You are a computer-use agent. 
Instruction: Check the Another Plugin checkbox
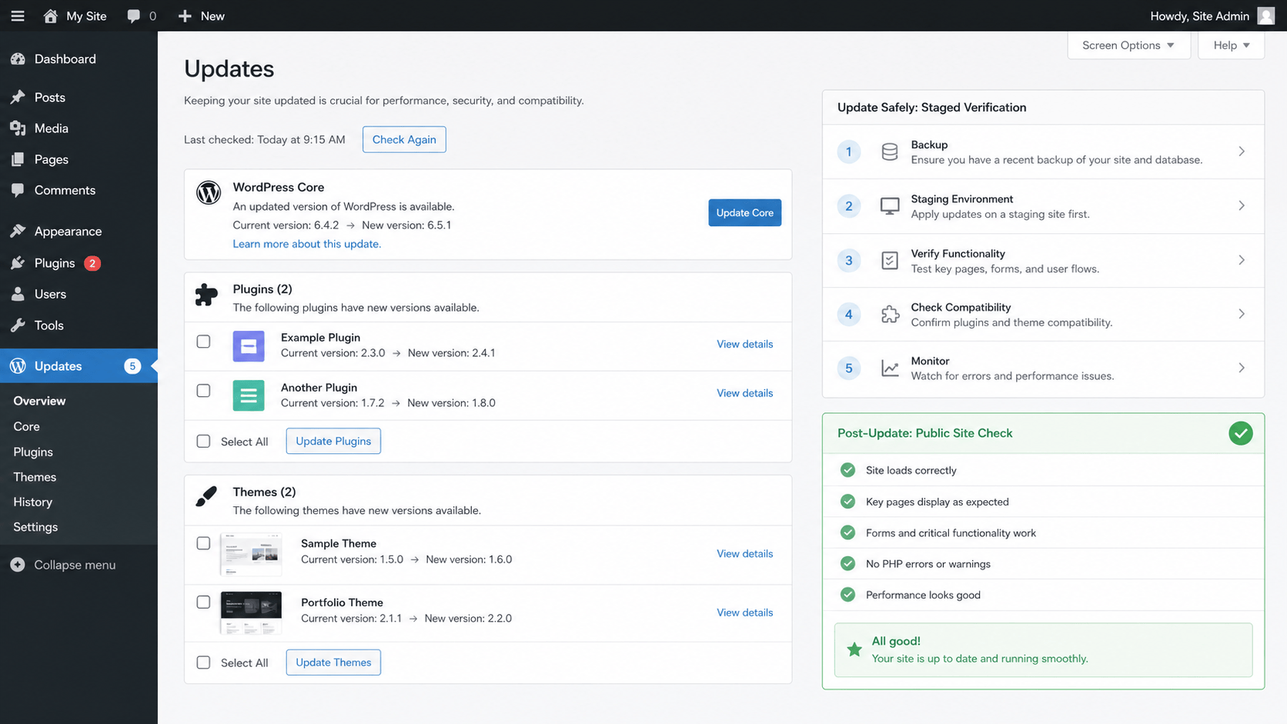tap(203, 391)
